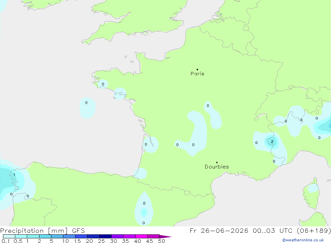Click the Paris city label
Viewport: 331px width, 243px height.
pos(197,74)
